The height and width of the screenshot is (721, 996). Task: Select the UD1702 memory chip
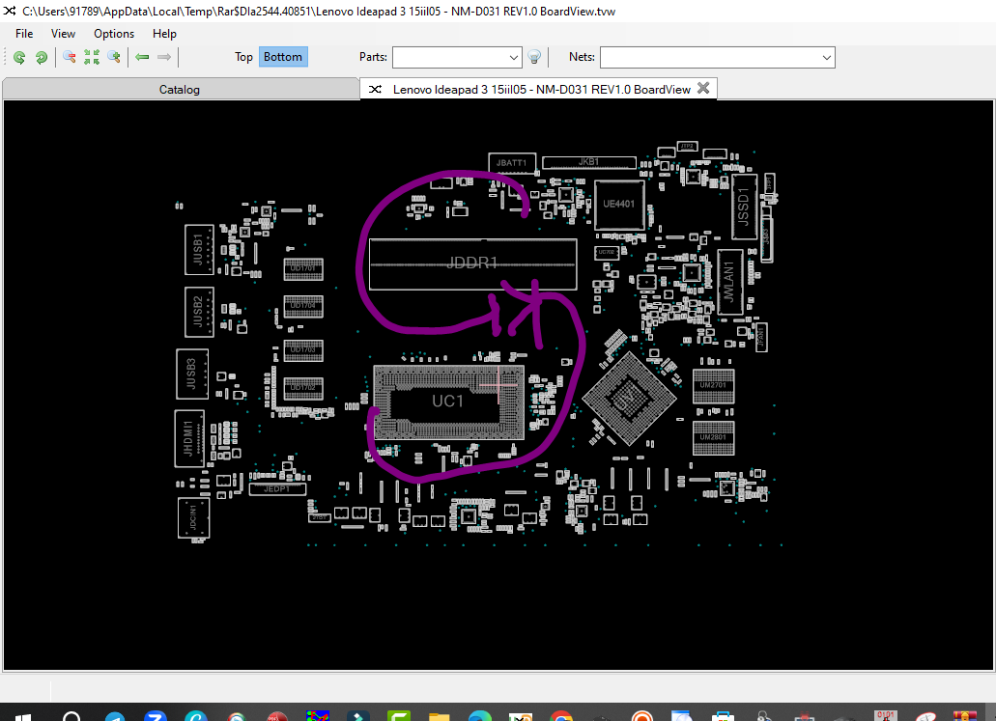(303, 388)
